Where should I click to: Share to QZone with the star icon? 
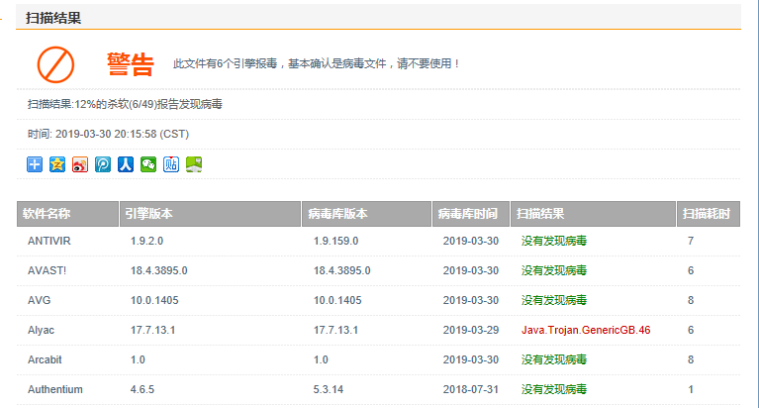[57, 164]
